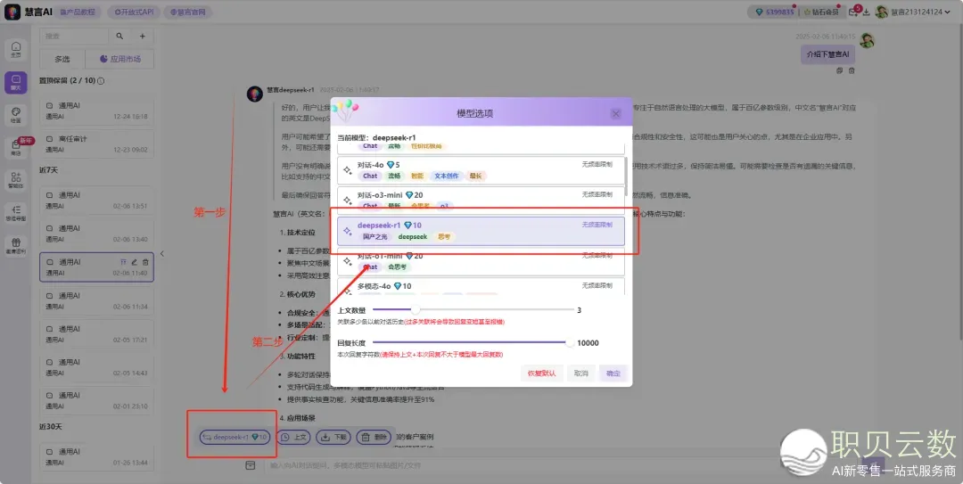Collapse the conversation list sidebar chevron
Screen dimensions: 963x484
click(x=162, y=254)
